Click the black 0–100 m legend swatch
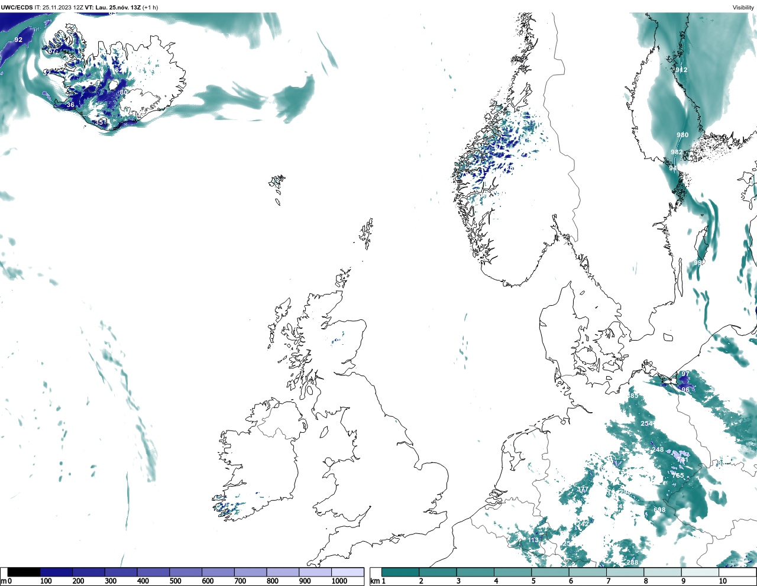Image resolution: width=757 pixels, height=586 pixels. [24, 572]
